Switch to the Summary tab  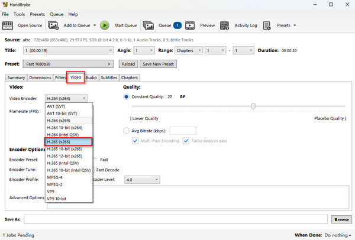coord(16,77)
